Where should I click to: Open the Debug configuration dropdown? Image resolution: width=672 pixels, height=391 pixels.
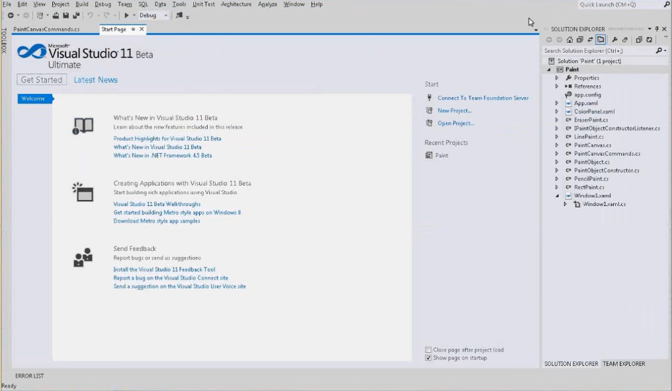click(165, 15)
